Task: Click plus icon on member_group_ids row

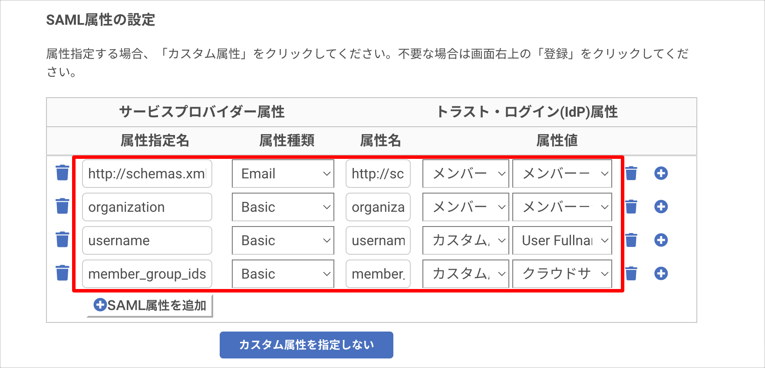Action: [x=661, y=273]
